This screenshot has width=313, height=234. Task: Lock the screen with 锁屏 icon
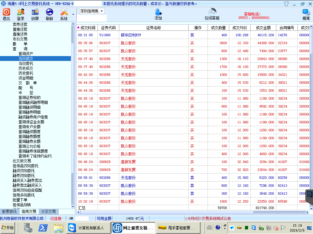35,14
